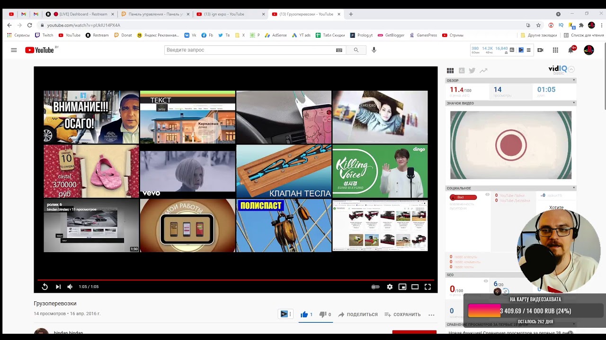Open the YouTube guide hamburger menu
The height and width of the screenshot is (340, 606).
(14, 50)
